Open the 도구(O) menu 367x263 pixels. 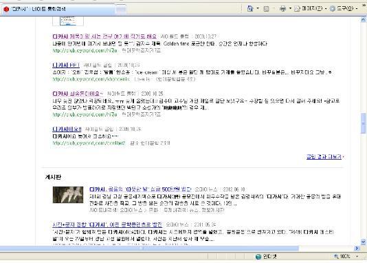(345, 9)
